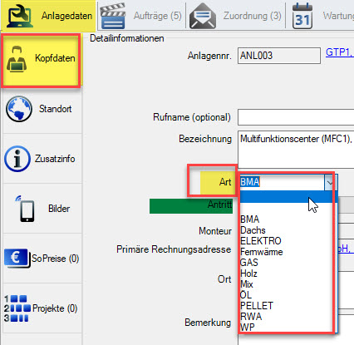Click the Anlagennr. field with ANL003

279,56
